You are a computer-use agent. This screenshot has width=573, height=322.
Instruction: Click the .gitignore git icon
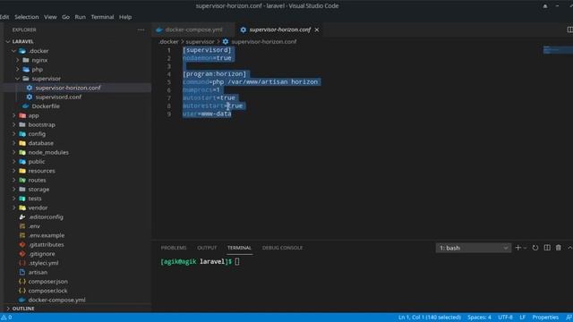[x=22, y=254]
